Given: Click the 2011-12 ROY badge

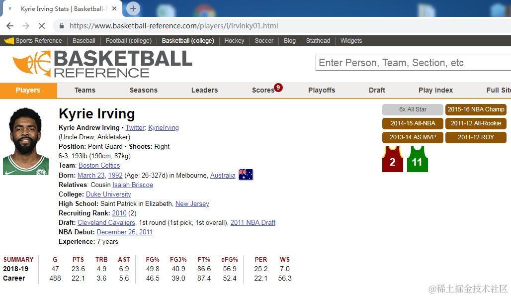Looking at the screenshot, I should tap(476, 137).
